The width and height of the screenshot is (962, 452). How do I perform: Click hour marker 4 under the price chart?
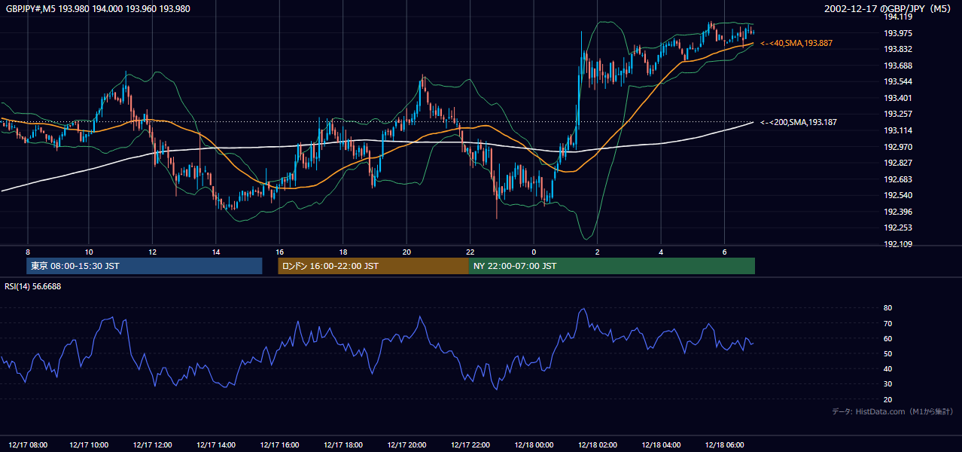pyautogui.click(x=661, y=252)
